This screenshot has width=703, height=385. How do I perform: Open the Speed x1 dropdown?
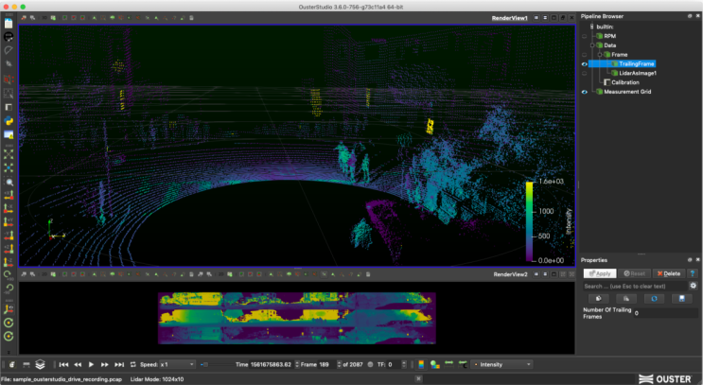tap(178, 365)
